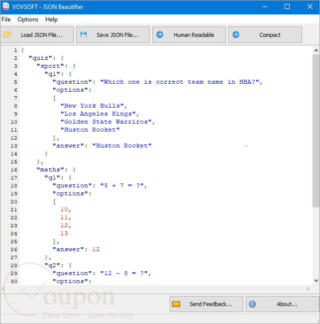Click line number 1 in the gutter
Image resolution: width=320 pixels, height=324 pixels.
click(15, 50)
